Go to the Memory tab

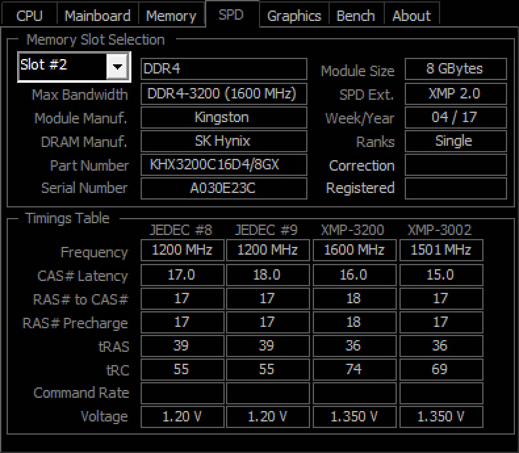click(171, 16)
